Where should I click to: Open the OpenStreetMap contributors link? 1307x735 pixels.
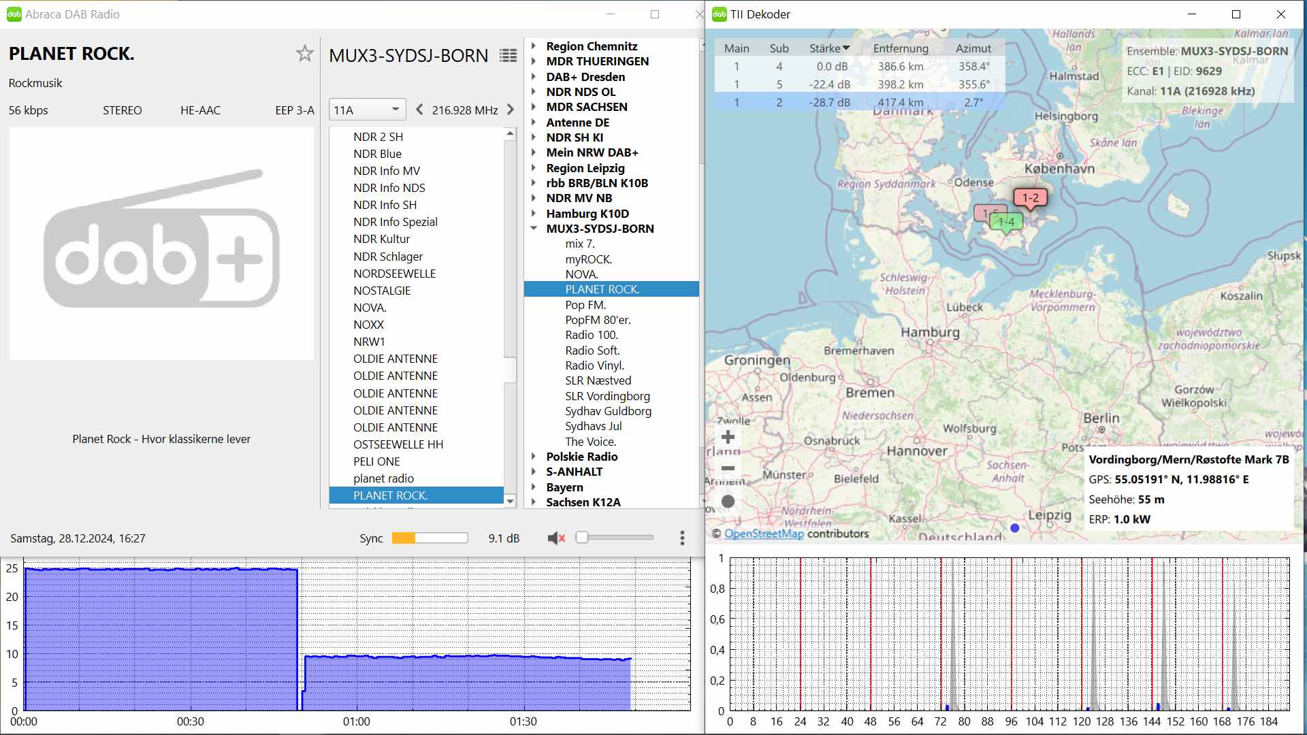(x=764, y=534)
